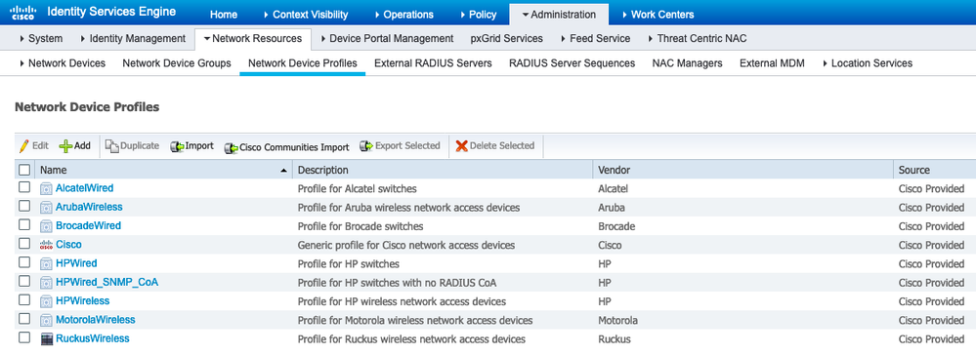Expand the Identity Management submenu
Viewport: 976px width, 355px height.
tap(133, 39)
